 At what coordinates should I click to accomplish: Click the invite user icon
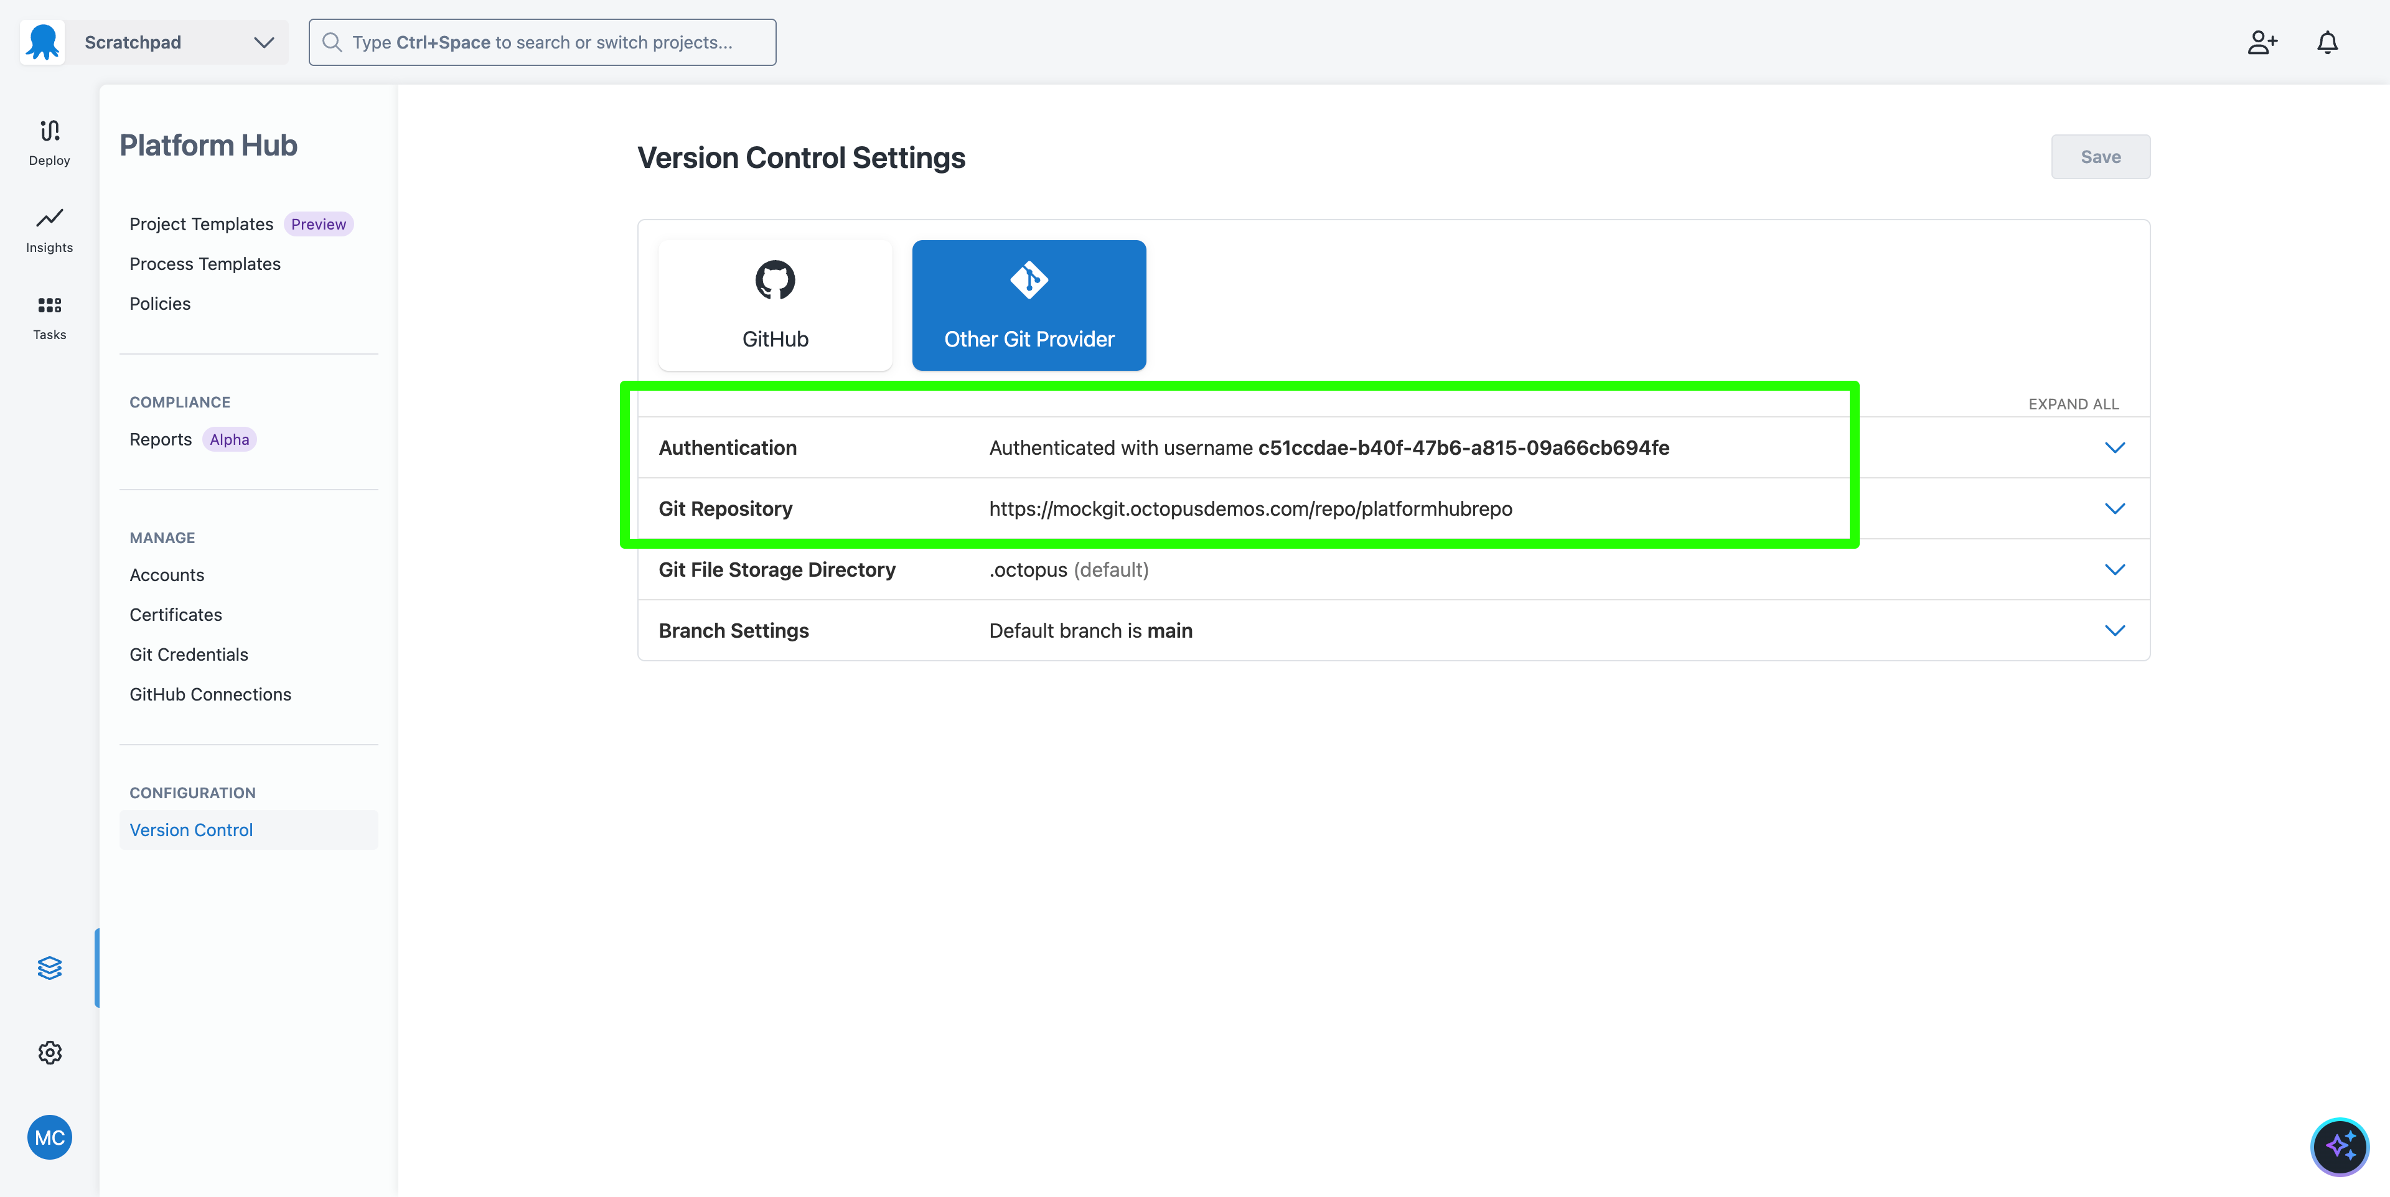click(x=2262, y=43)
